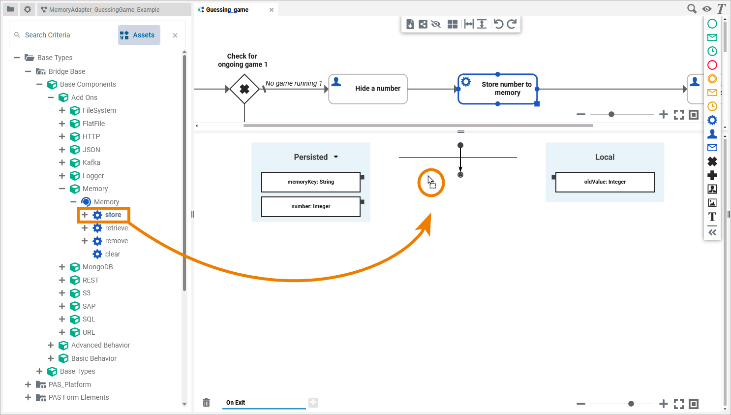The width and height of the screenshot is (731, 415).
Task: Select the blue gear service task element
Action: 712,120
